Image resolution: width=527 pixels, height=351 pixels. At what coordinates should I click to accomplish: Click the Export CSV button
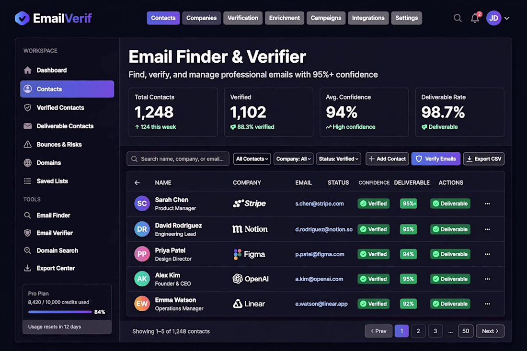[484, 159]
